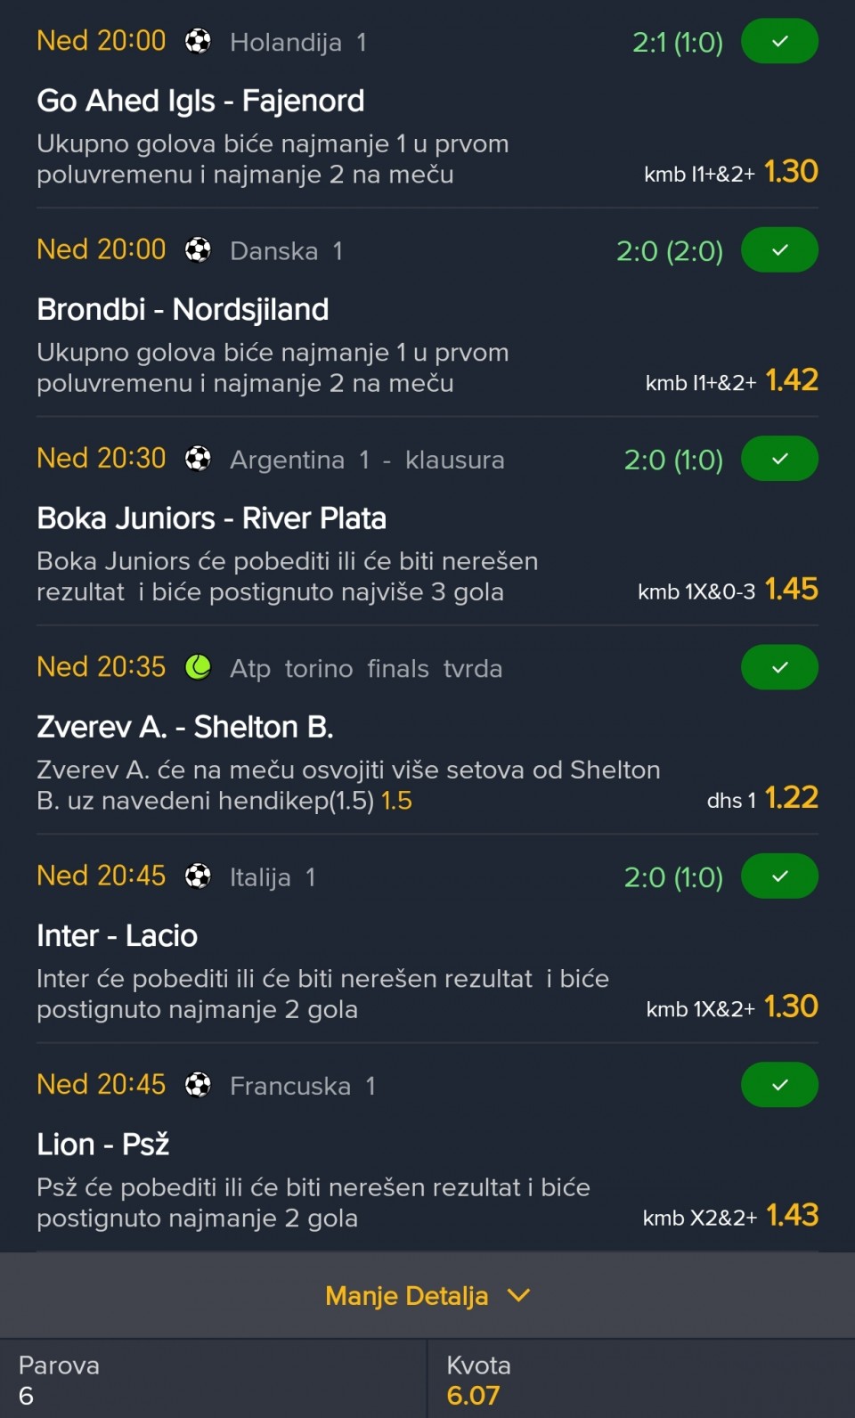
Task: Open the Boka Juniors - River Plata match
Action: (x=211, y=518)
